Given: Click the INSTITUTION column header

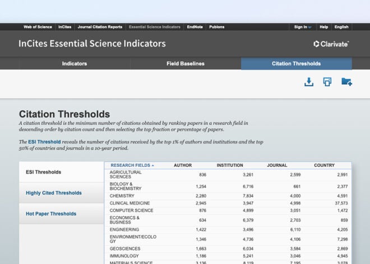Looking at the screenshot, I should point(230,166).
